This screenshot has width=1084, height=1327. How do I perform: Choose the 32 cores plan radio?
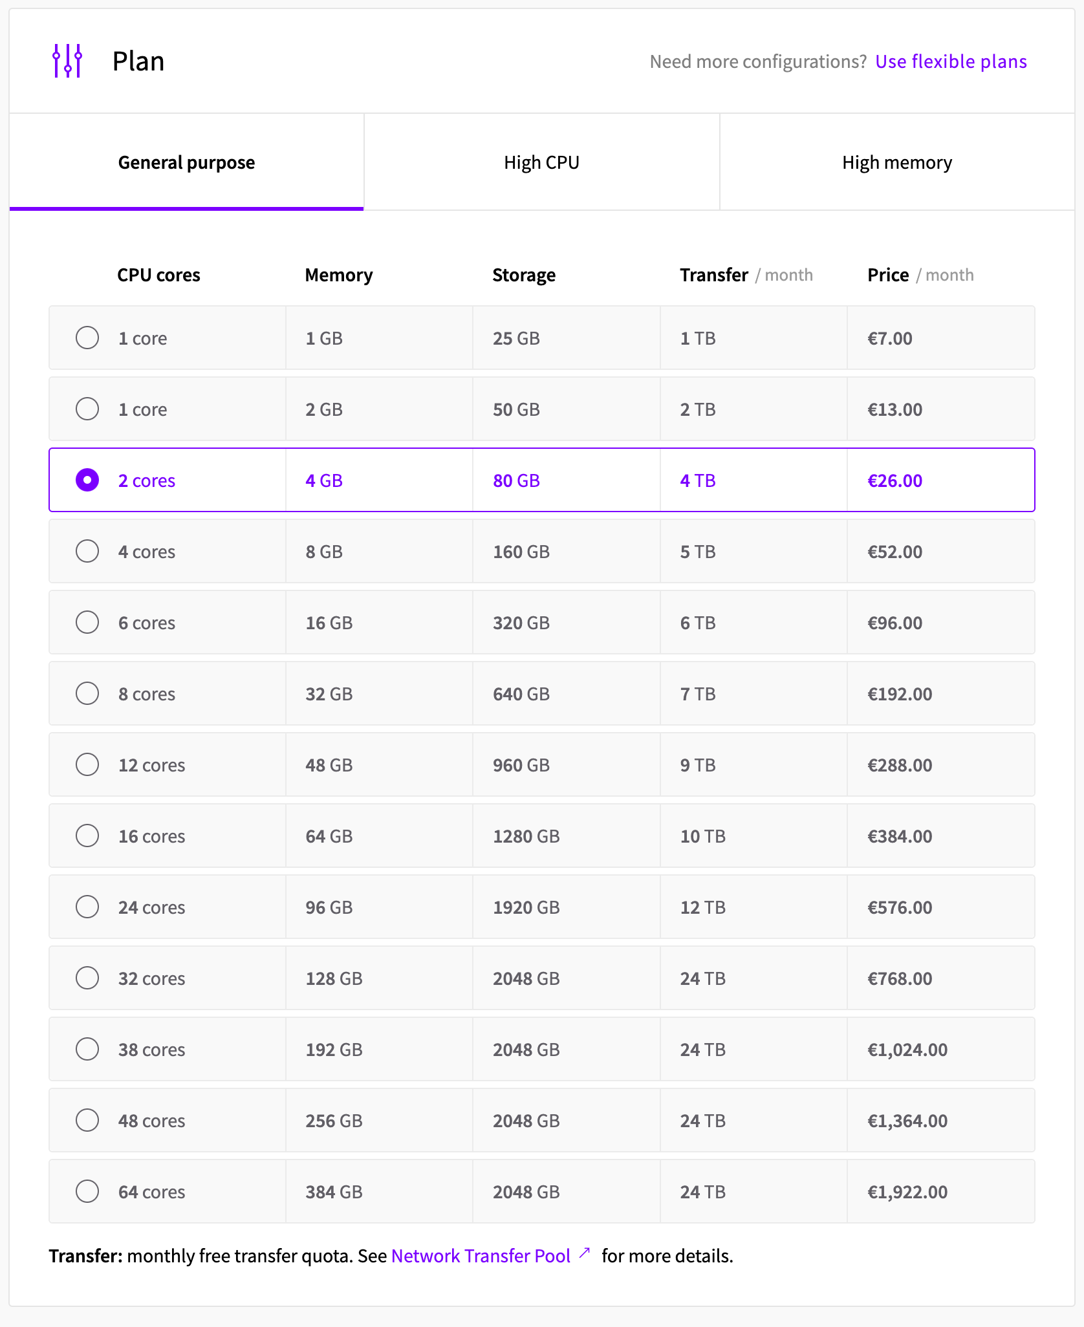pyautogui.click(x=87, y=978)
